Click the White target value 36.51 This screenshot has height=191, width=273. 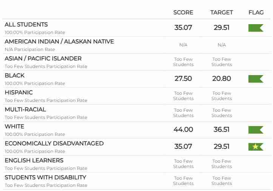point(222,129)
